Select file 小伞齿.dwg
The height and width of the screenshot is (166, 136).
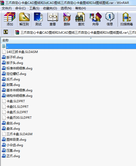tap(15, 145)
